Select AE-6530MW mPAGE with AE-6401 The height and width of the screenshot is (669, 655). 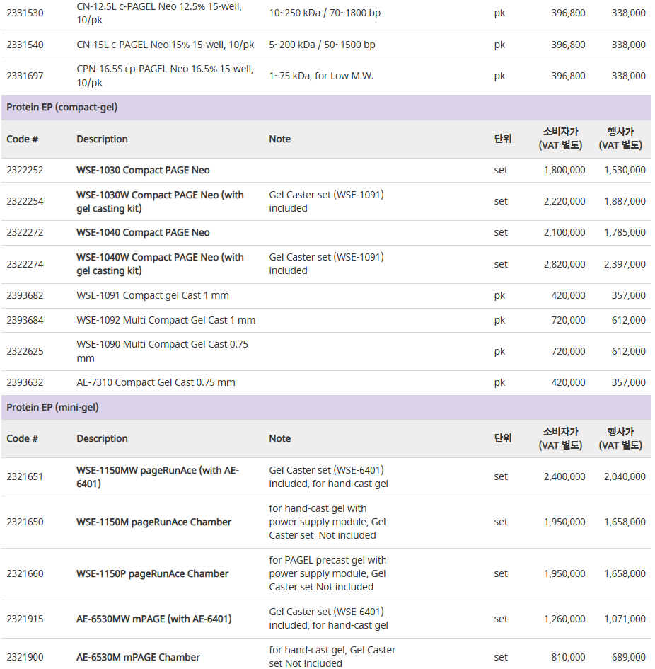(x=154, y=619)
